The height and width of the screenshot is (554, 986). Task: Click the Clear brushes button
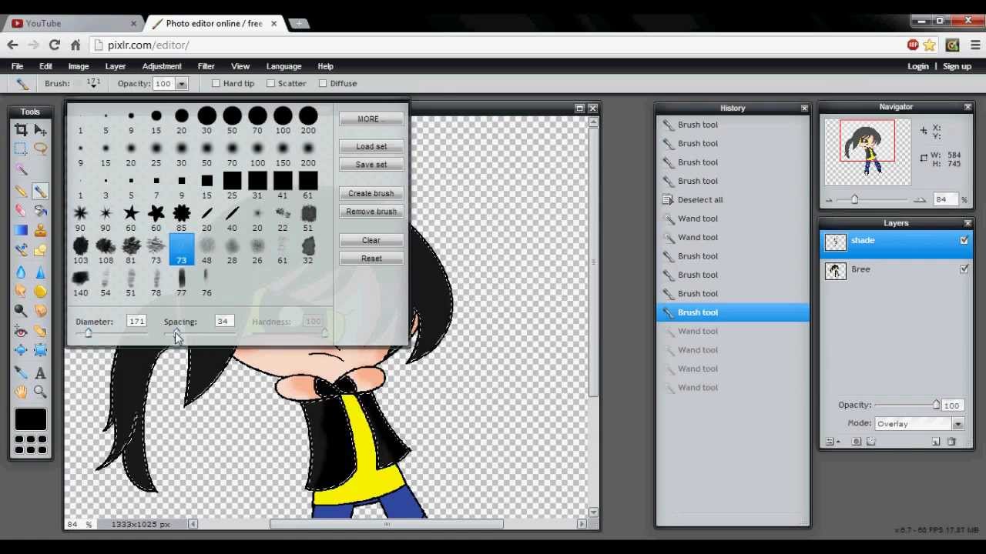point(371,240)
